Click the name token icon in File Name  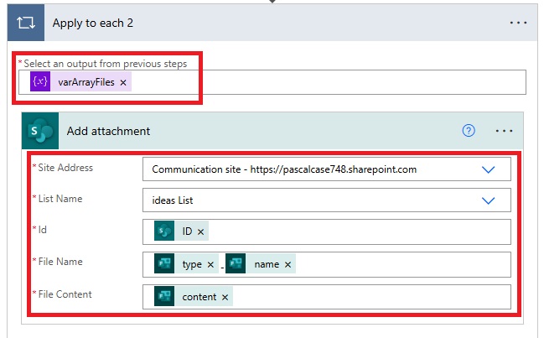[x=236, y=264]
